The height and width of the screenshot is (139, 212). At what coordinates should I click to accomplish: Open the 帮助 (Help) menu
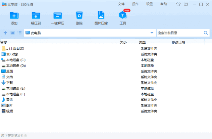click(x=164, y=4)
